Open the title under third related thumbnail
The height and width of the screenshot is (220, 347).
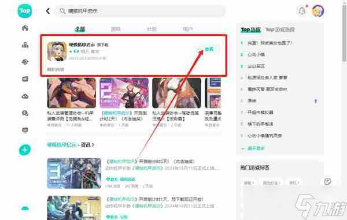pyautogui.click(x=176, y=115)
